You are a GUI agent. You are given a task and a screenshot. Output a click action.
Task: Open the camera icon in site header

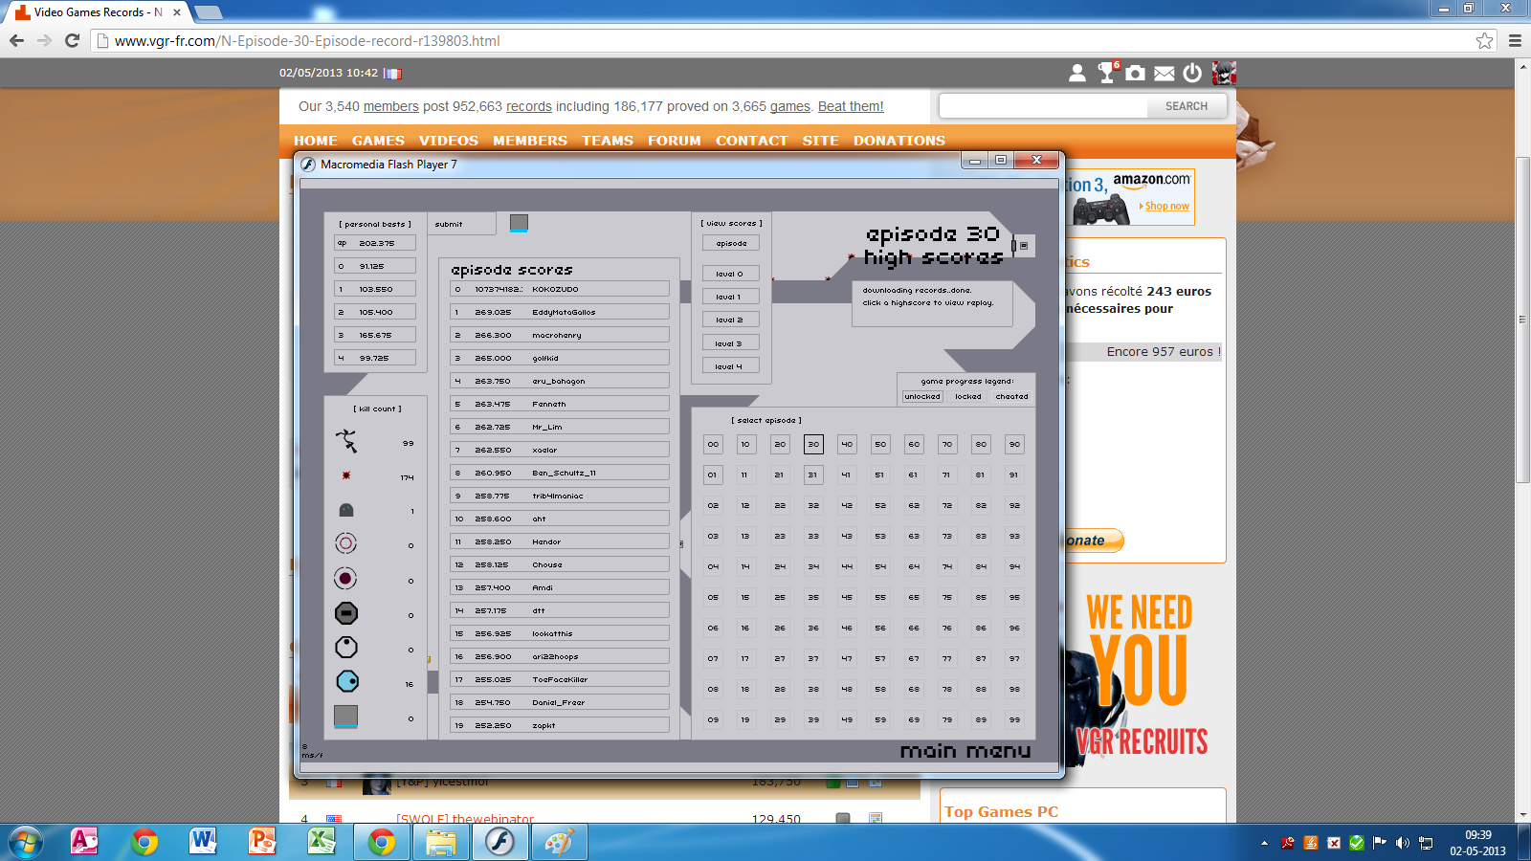tap(1135, 73)
